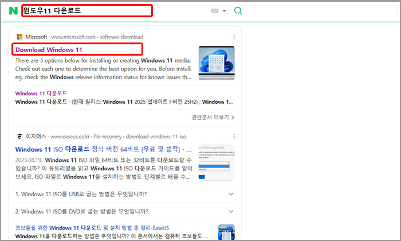This screenshot has width=401, height=241.
Task: Click the snippet starting 'There are 3 options below'
Action: click(x=103, y=69)
